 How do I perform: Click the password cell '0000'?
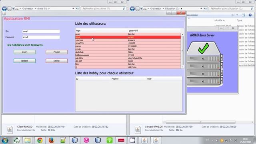coord(154,61)
